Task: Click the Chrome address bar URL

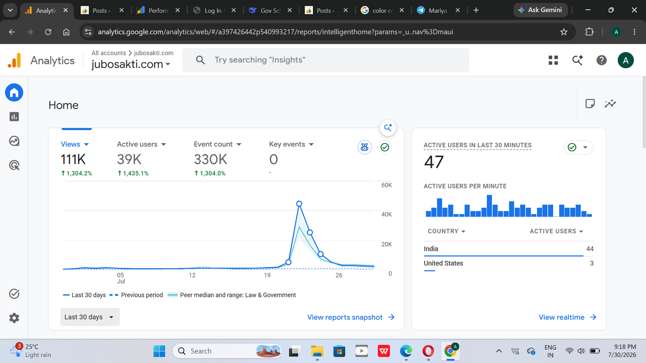Action: [275, 32]
